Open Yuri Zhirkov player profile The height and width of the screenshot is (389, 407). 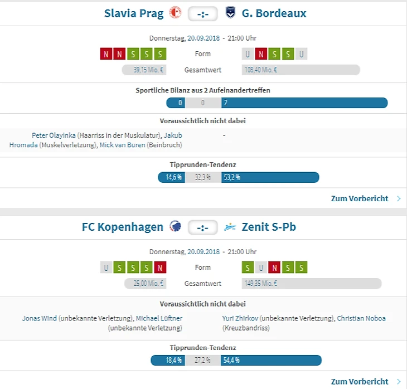point(240,318)
